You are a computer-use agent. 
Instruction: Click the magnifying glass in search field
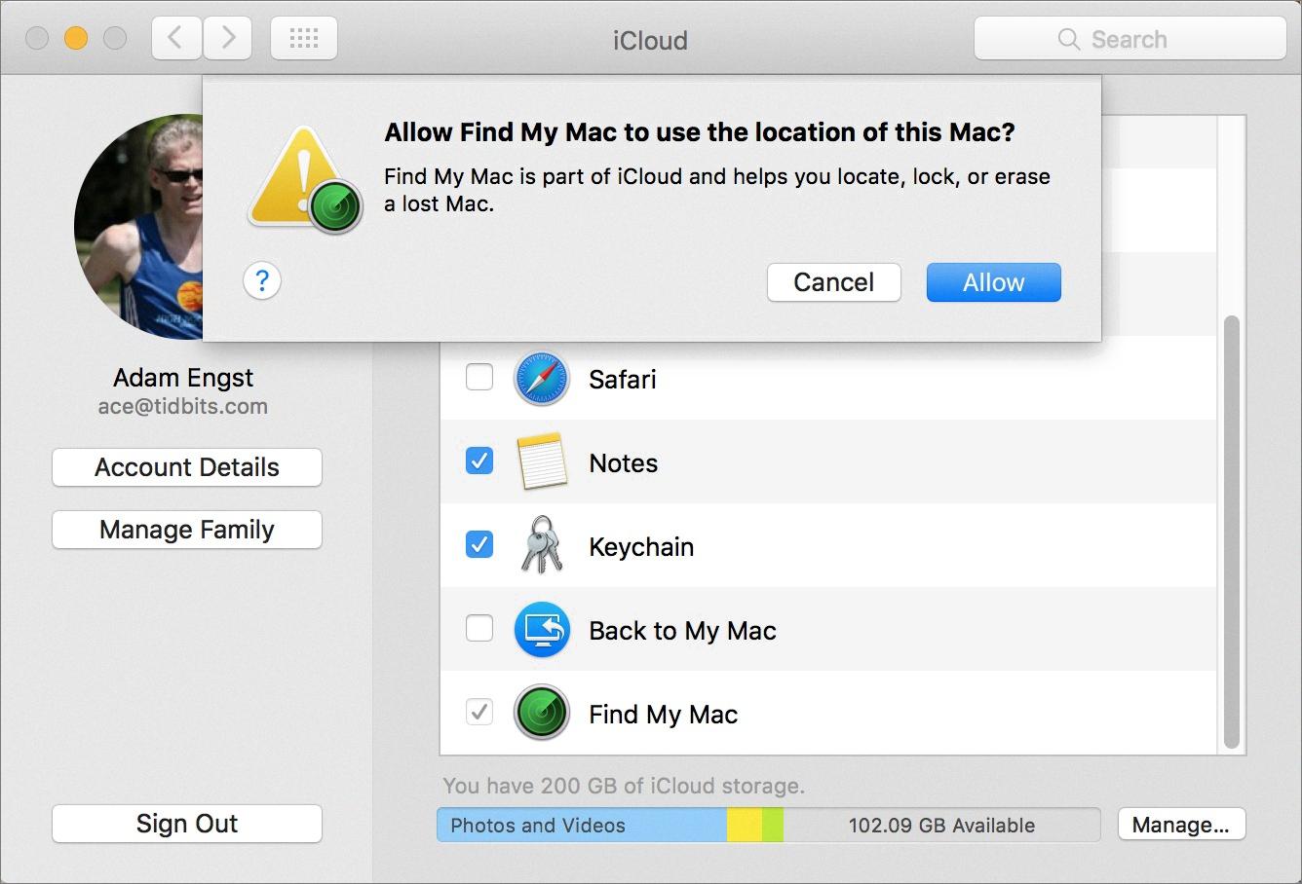[1069, 40]
